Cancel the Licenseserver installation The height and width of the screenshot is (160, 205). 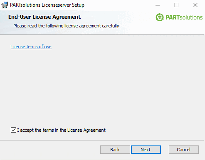pos(184,150)
